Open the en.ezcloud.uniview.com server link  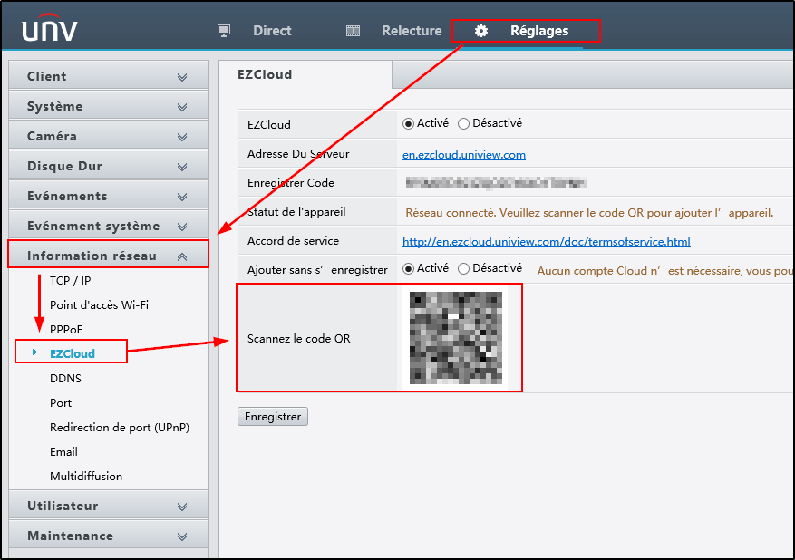[x=464, y=155]
